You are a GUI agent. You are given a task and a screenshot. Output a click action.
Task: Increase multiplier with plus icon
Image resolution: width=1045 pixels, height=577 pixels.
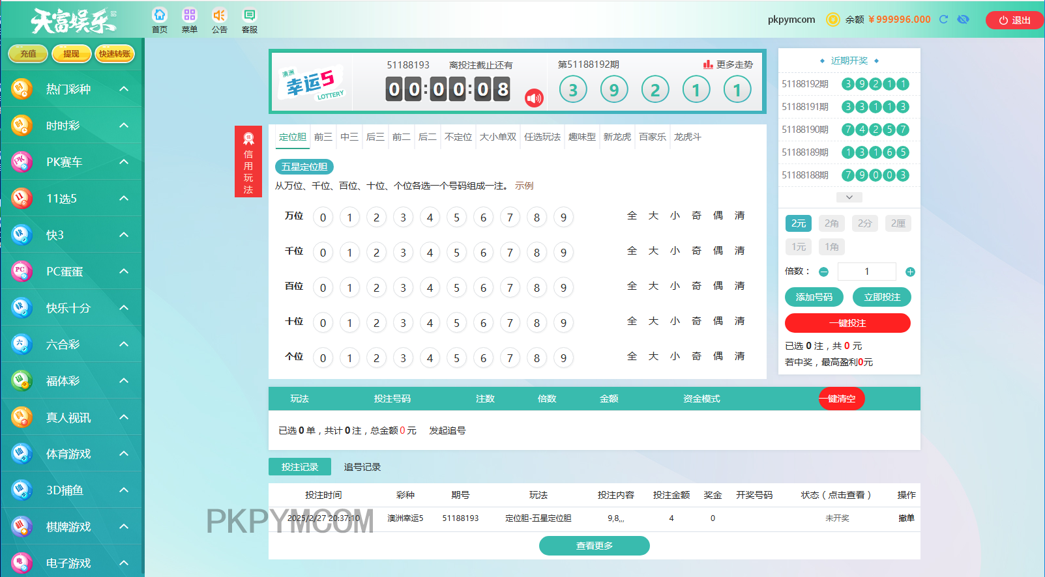tap(910, 272)
